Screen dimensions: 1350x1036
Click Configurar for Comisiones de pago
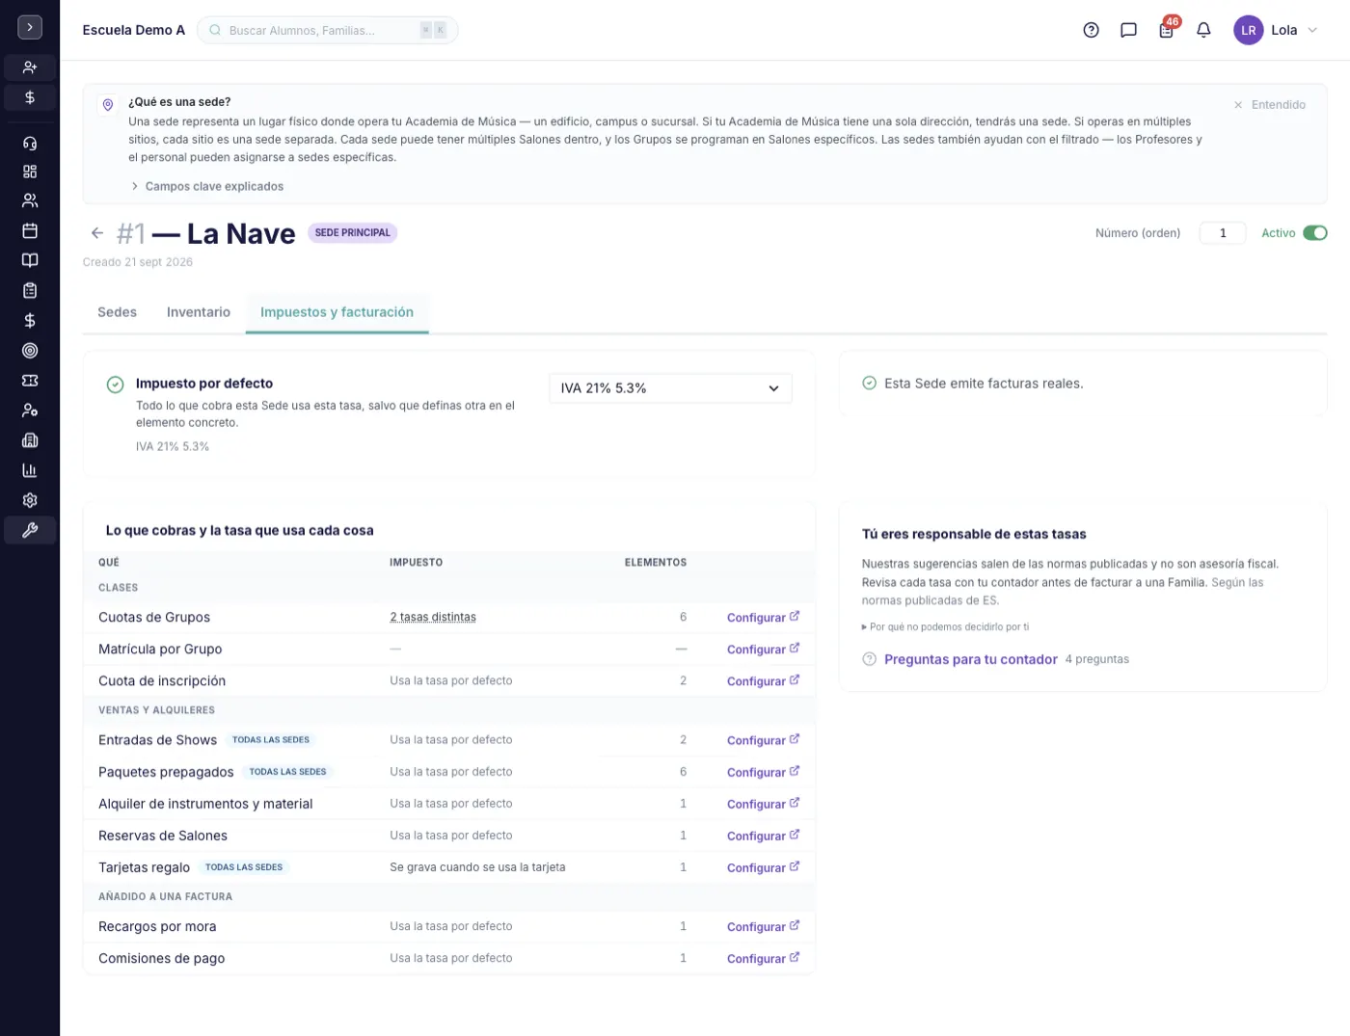pos(763,958)
